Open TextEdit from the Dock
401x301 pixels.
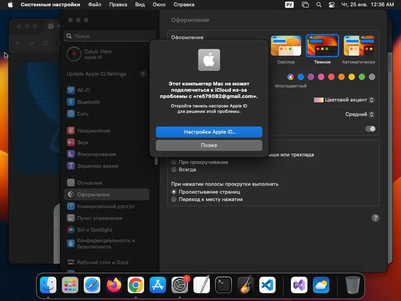click(x=202, y=285)
